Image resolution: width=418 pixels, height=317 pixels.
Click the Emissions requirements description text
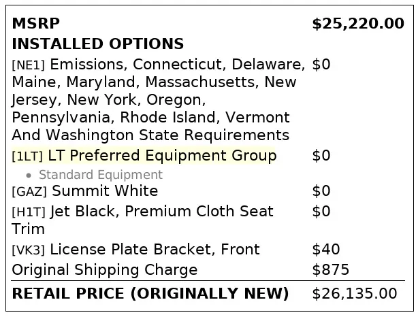pos(159,99)
